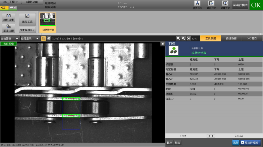Click the 至运行模式 button

(240, 5)
